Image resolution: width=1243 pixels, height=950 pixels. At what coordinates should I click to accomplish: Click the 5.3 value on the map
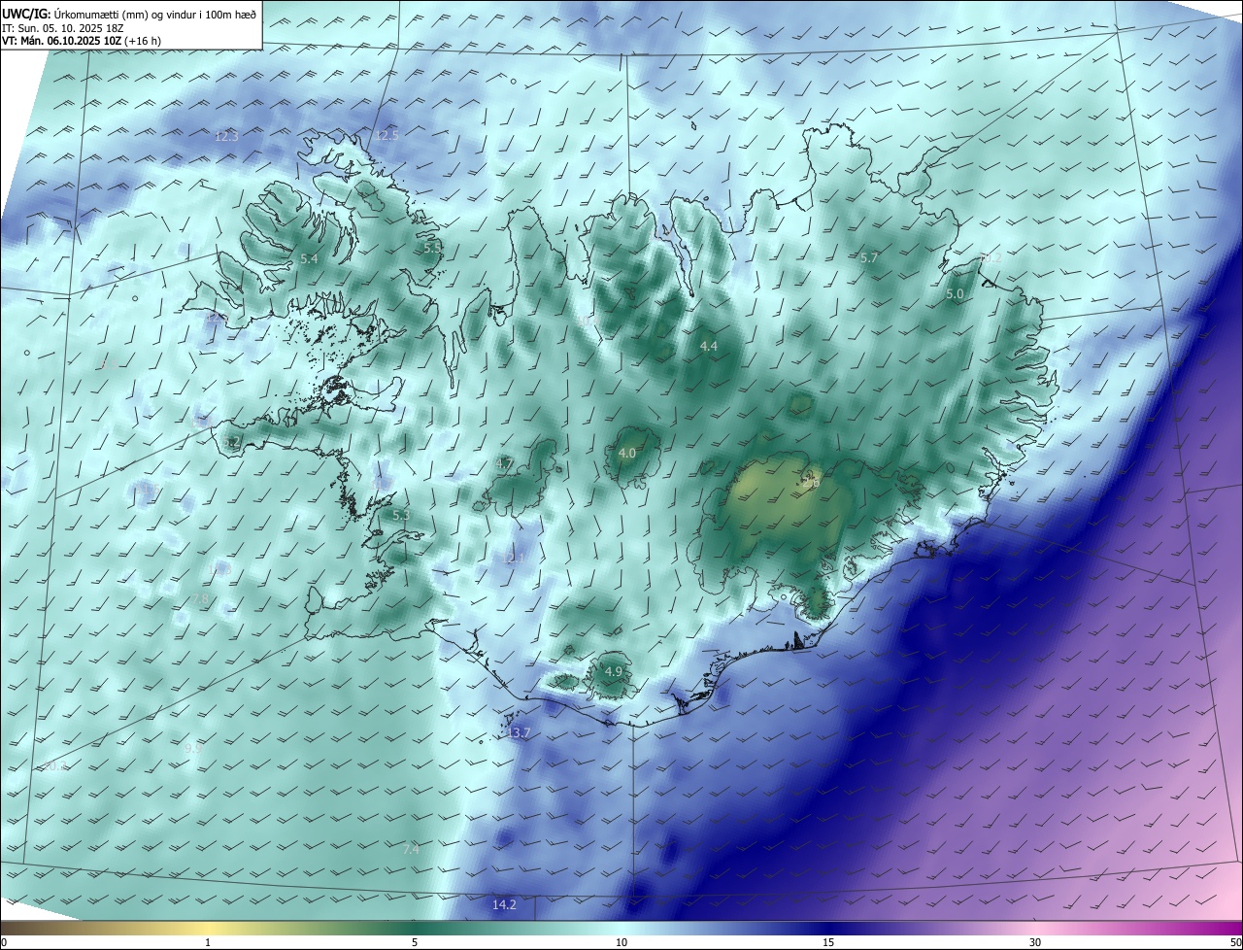tap(401, 515)
